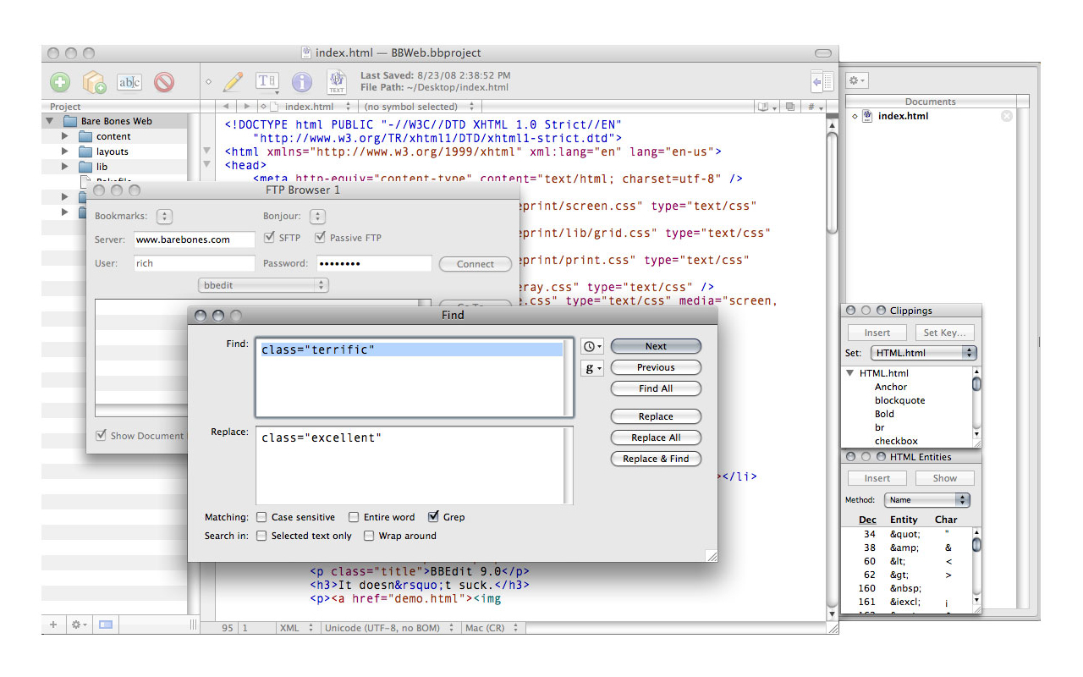Click the pencil document state icon
This screenshot has height=677, width=1083.
(233, 82)
